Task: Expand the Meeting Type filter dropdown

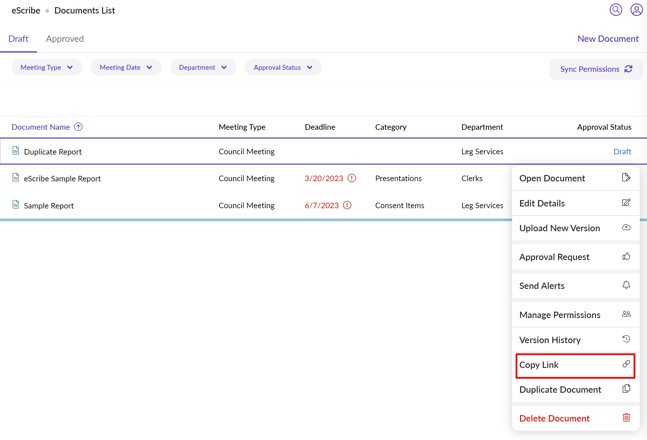Action: click(x=47, y=67)
